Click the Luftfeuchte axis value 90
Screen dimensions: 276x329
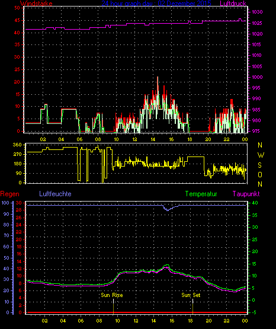pyautogui.click(x=7, y=214)
